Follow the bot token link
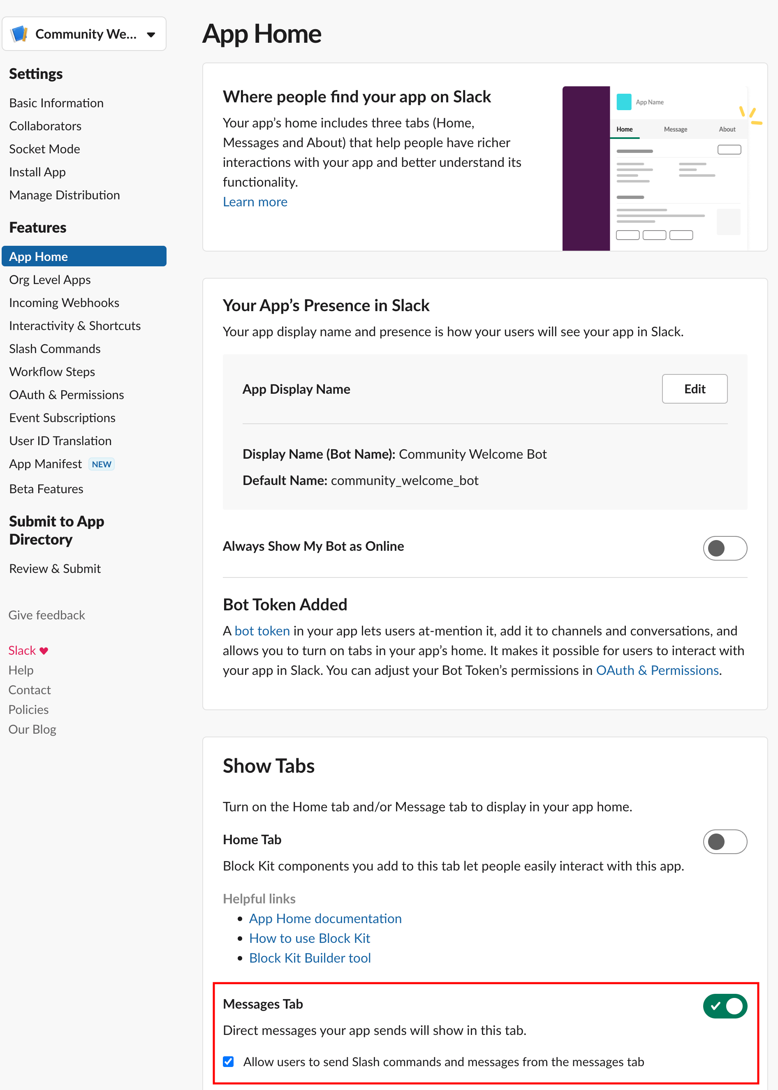The height and width of the screenshot is (1090, 778). tap(262, 631)
